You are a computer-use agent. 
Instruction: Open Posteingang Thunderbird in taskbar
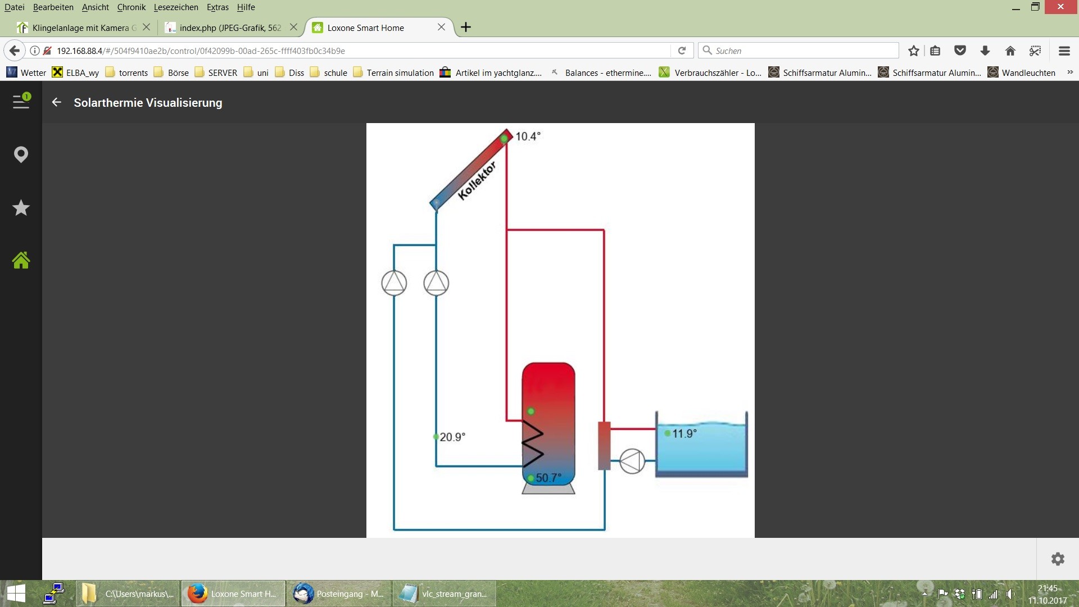tap(339, 594)
